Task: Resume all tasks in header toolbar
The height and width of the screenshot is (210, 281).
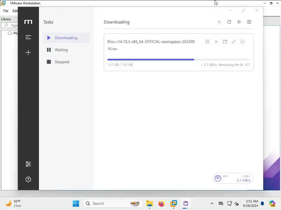Action: click(239, 22)
